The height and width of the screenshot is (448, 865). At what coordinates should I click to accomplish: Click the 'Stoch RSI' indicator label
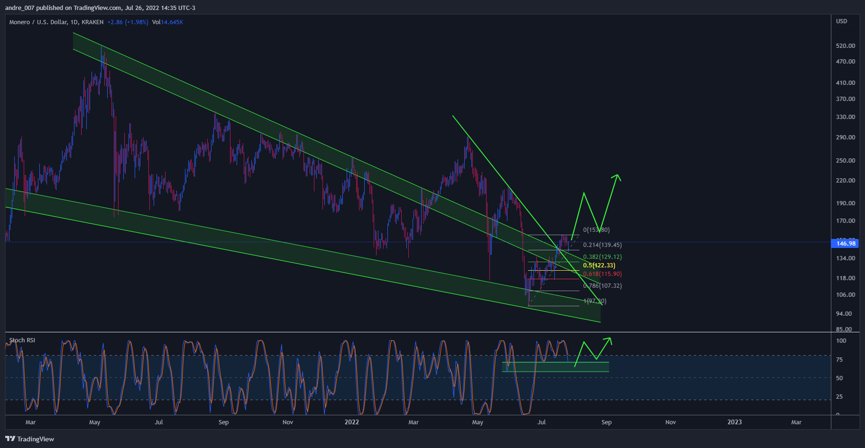pos(22,340)
